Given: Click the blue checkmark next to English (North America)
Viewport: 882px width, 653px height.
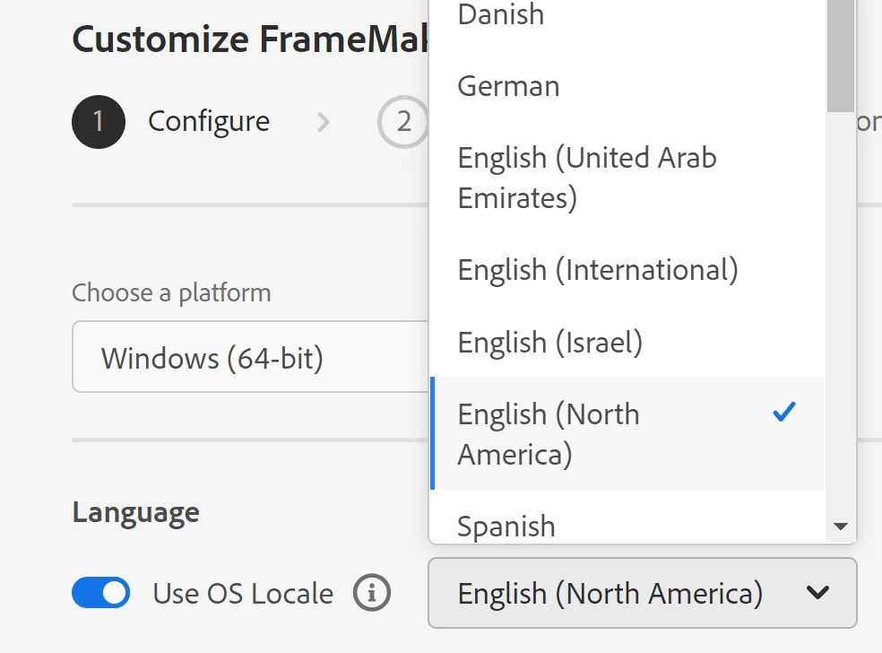Looking at the screenshot, I should [x=783, y=413].
